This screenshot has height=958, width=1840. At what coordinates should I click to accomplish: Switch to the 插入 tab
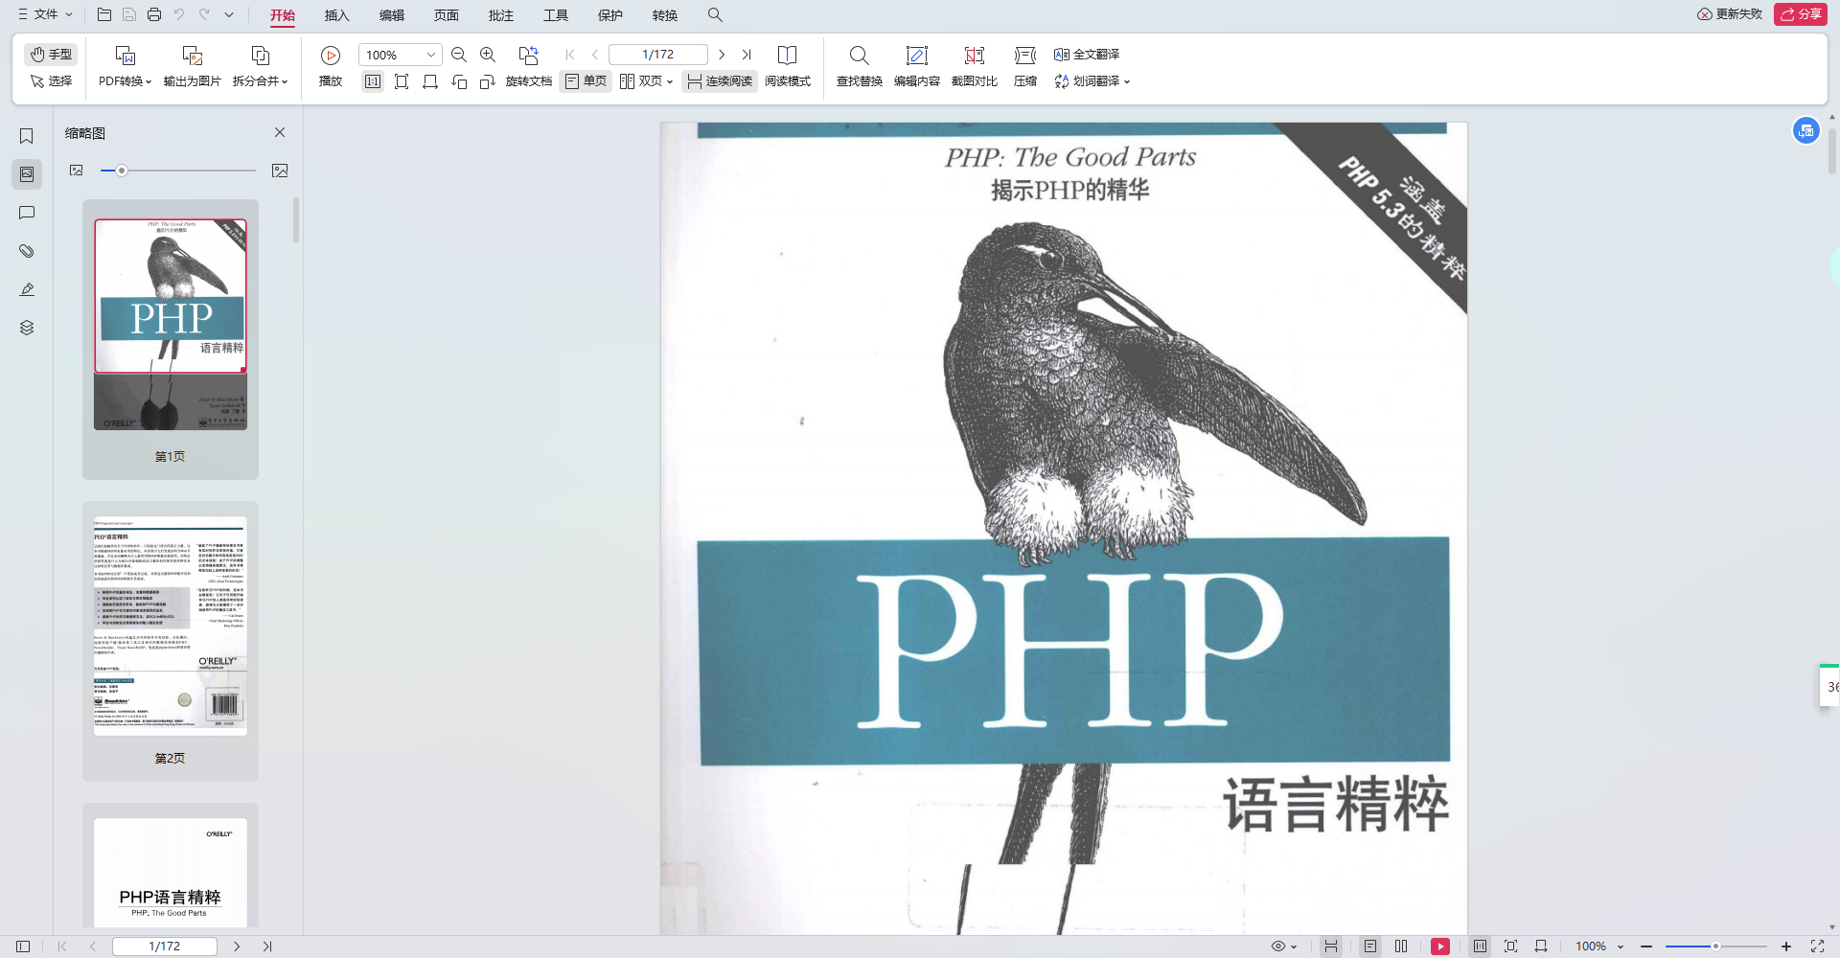pyautogui.click(x=337, y=15)
